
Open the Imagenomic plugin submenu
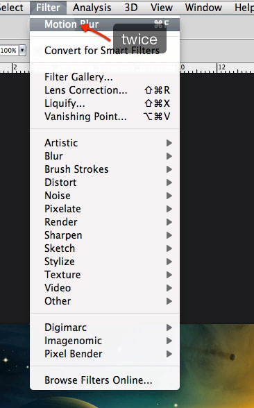coord(105,341)
